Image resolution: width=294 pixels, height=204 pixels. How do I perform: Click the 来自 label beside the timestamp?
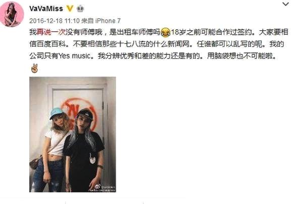(88, 21)
